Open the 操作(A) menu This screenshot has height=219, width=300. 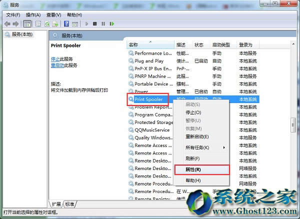pyautogui.click(x=33, y=15)
